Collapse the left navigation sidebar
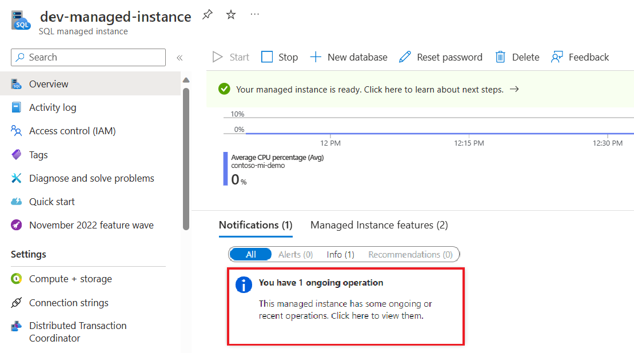 180,58
